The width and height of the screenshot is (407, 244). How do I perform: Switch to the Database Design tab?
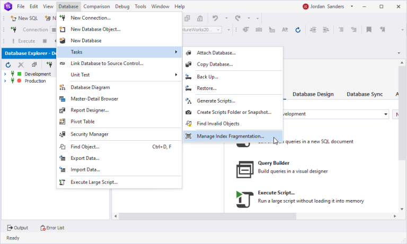coord(313,94)
